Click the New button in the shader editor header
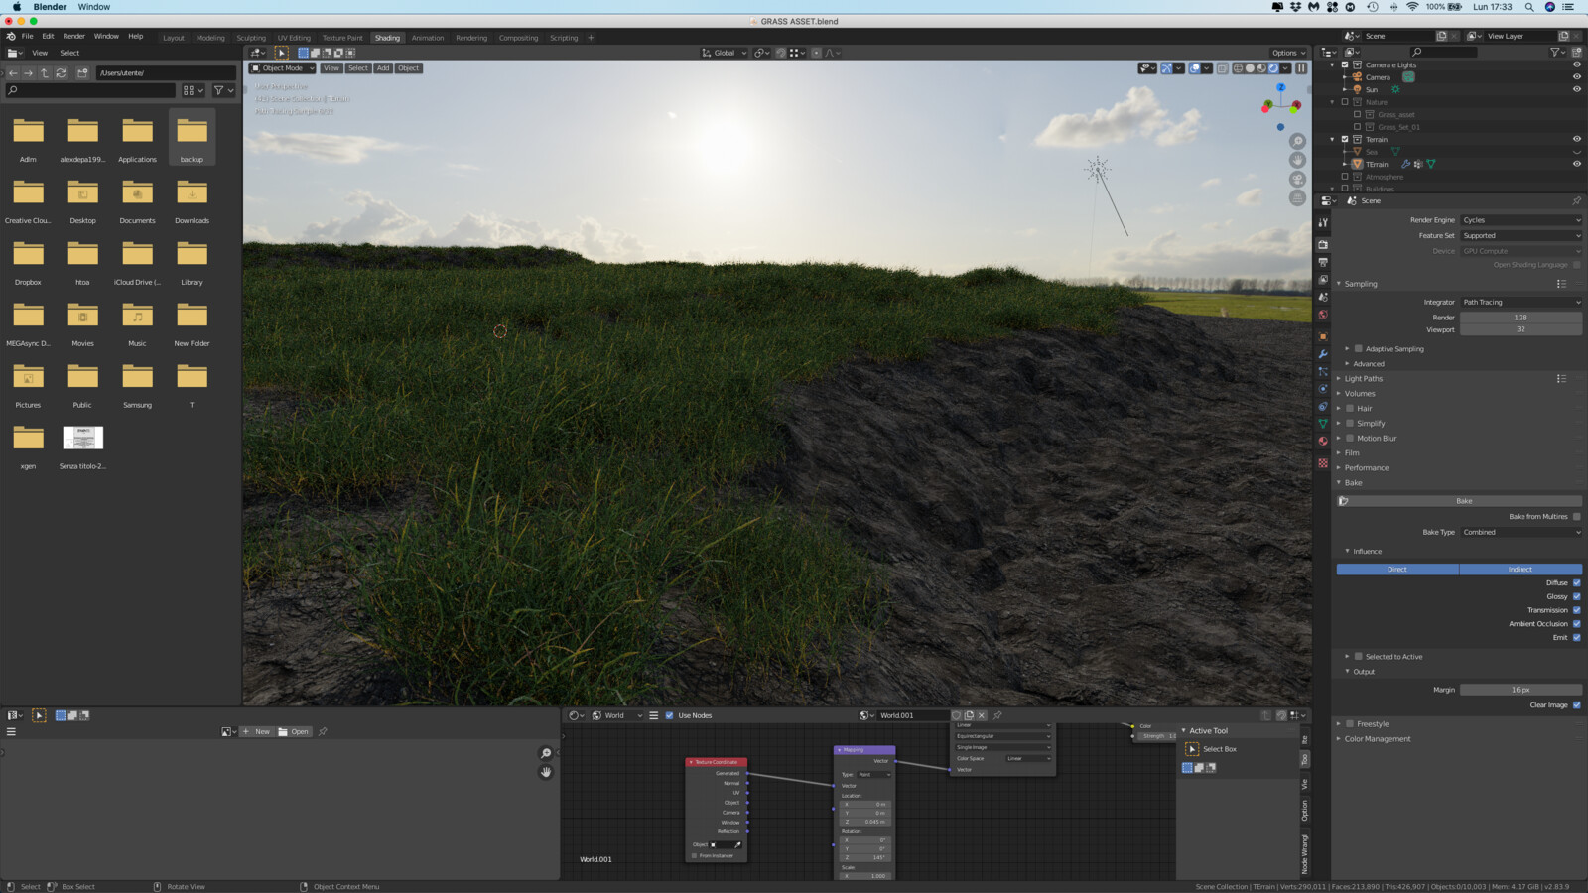Image resolution: width=1588 pixels, height=893 pixels. point(256,731)
